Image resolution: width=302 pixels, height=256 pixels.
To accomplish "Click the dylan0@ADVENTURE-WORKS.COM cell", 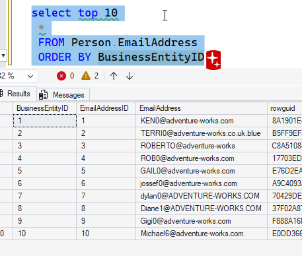I will coord(202,196).
